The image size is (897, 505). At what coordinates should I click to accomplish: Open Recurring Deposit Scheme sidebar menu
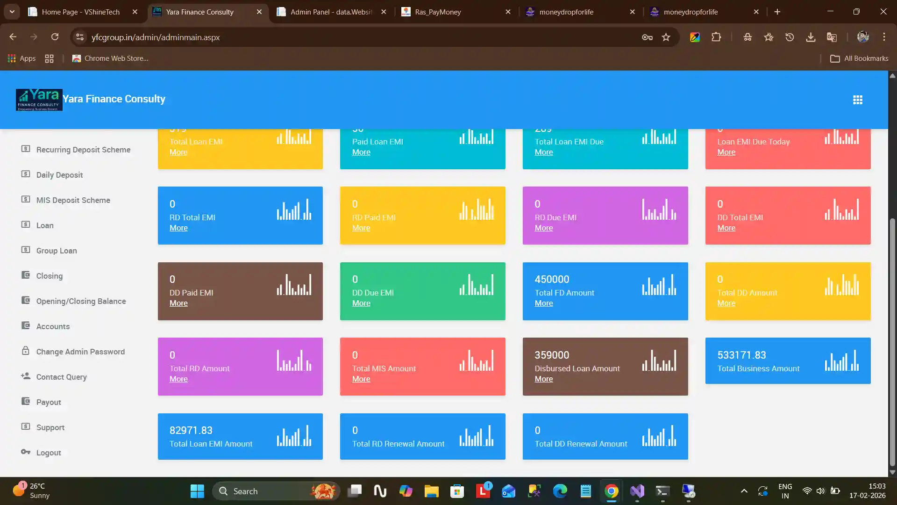point(83,150)
